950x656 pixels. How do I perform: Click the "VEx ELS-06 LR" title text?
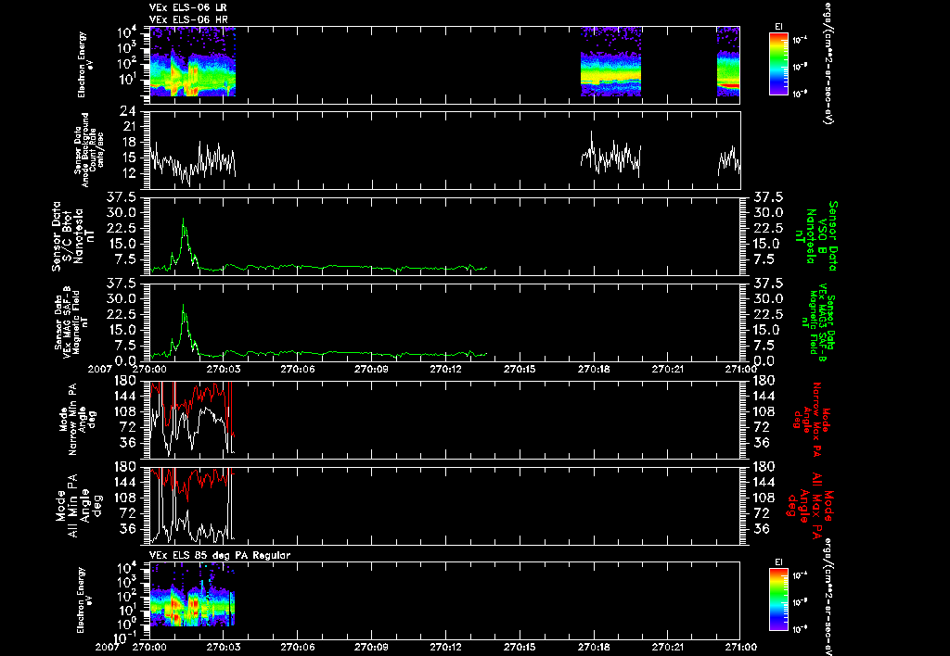(x=187, y=7)
